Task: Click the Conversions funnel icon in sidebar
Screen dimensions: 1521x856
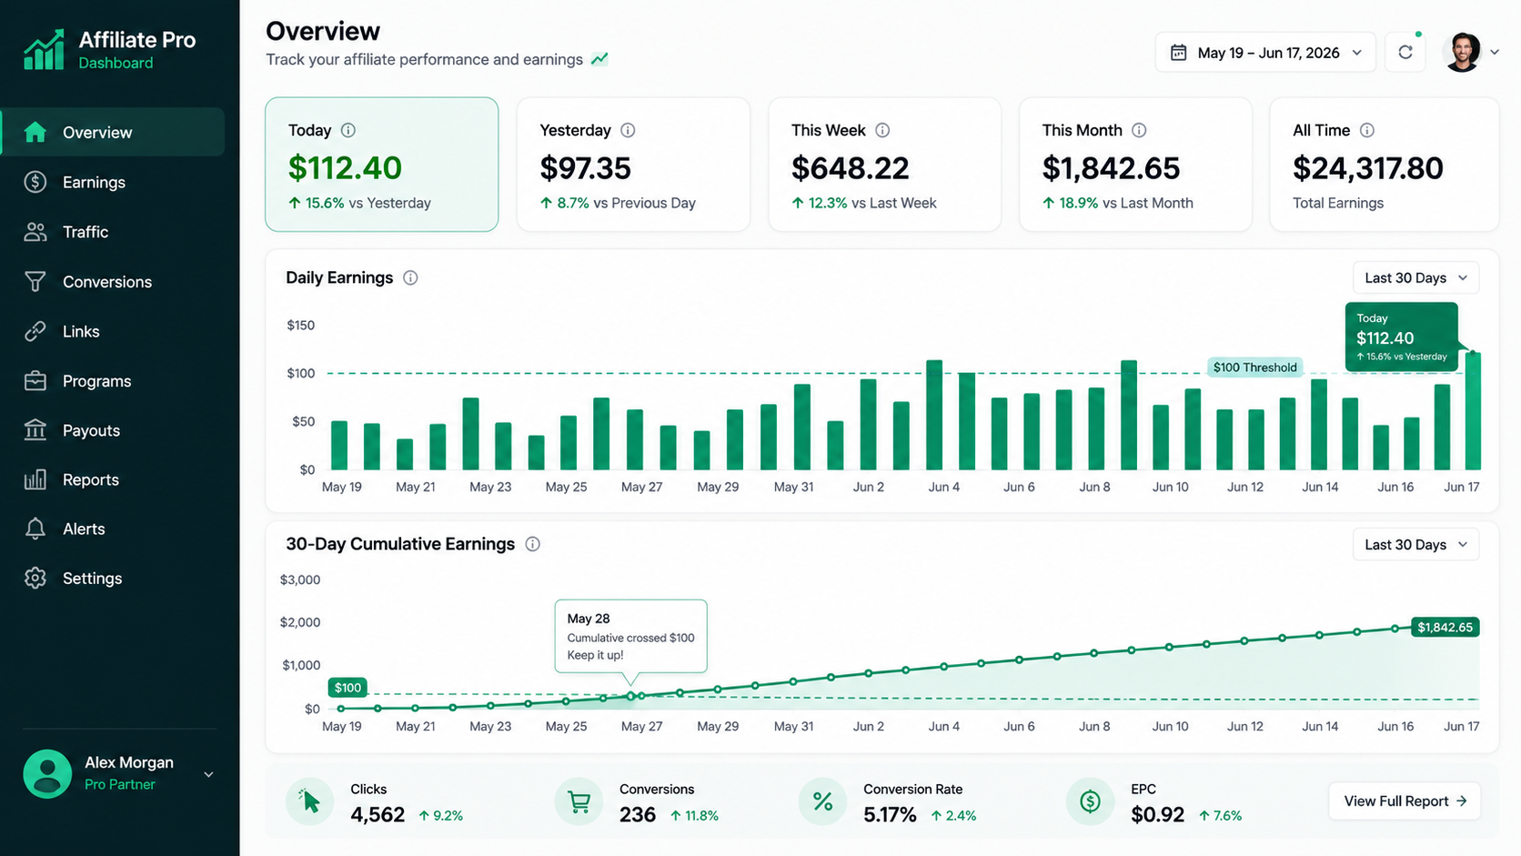Action: pos(35,282)
